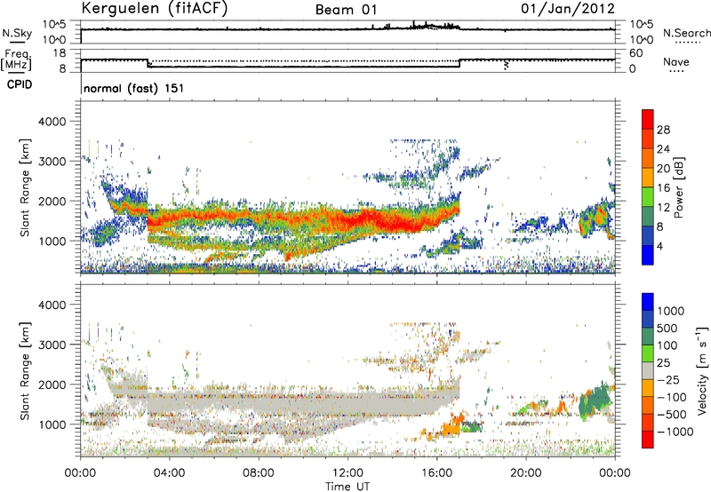The width and height of the screenshot is (711, 492).
Task: Click the red high-power band near 14:00 UT
Action: coord(390,220)
